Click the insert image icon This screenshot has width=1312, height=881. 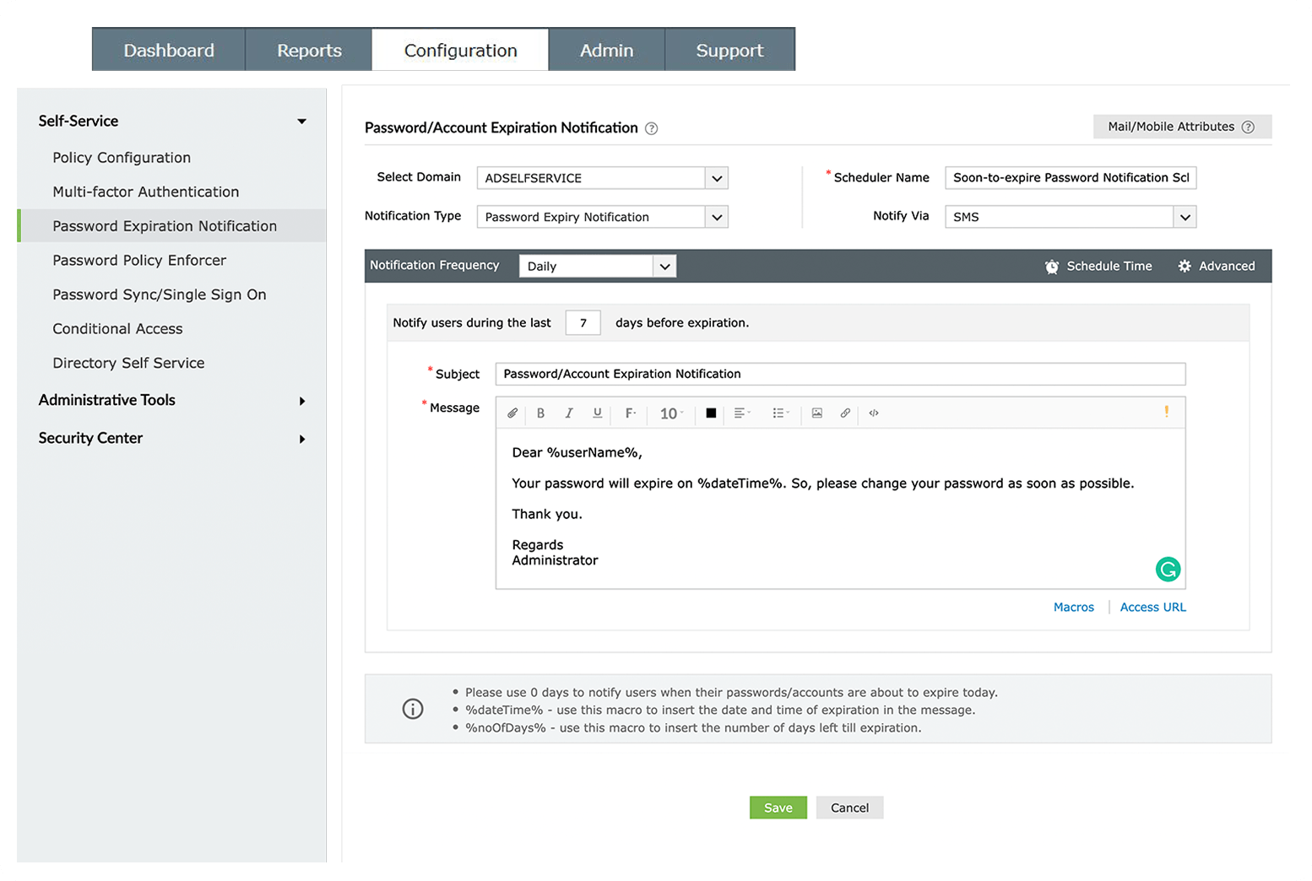(817, 413)
